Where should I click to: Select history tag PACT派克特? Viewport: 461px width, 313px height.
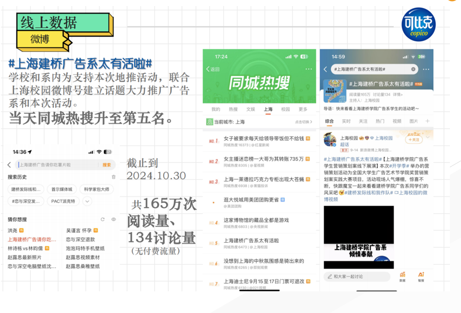pos(63,201)
